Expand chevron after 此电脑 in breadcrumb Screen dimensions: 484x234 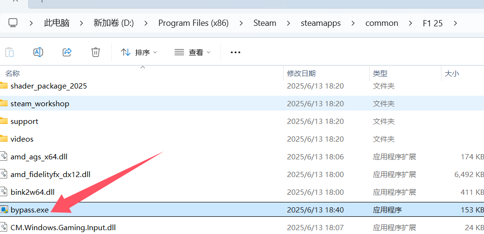81,23
